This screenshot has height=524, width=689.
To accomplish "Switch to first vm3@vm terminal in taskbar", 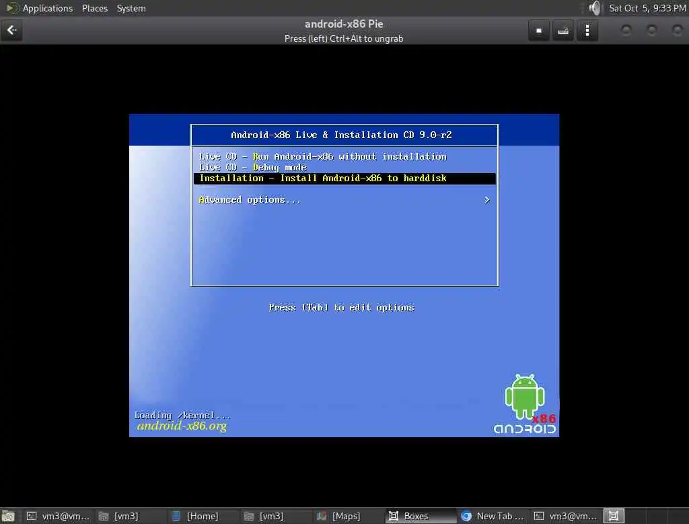I will [59, 516].
